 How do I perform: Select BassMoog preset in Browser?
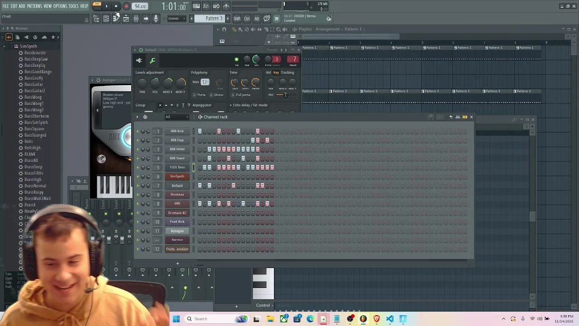(33, 97)
